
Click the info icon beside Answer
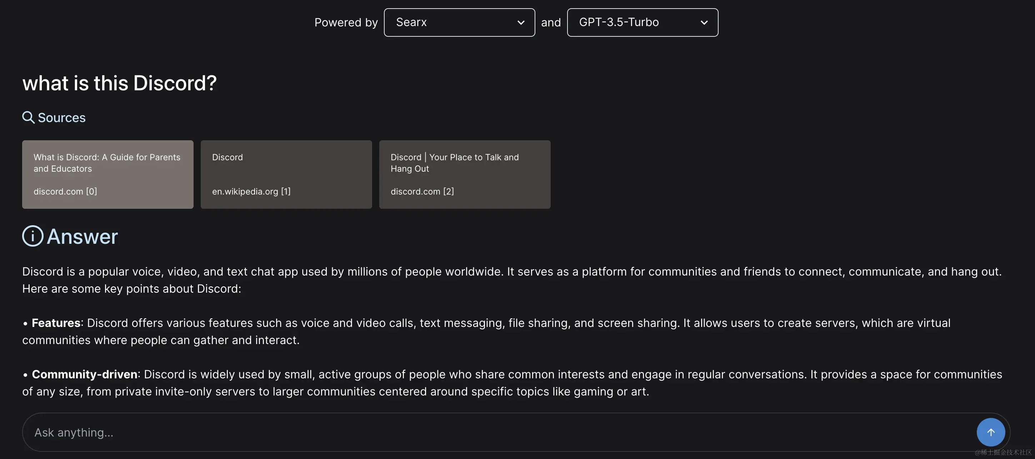click(x=32, y=236)
